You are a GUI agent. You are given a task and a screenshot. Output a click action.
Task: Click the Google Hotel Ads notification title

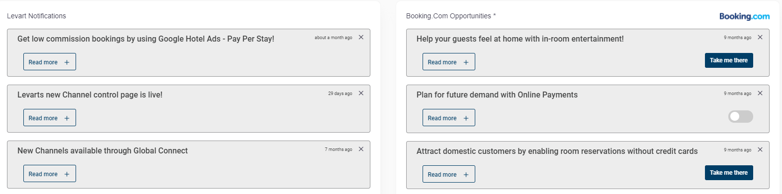click(146, 39)
